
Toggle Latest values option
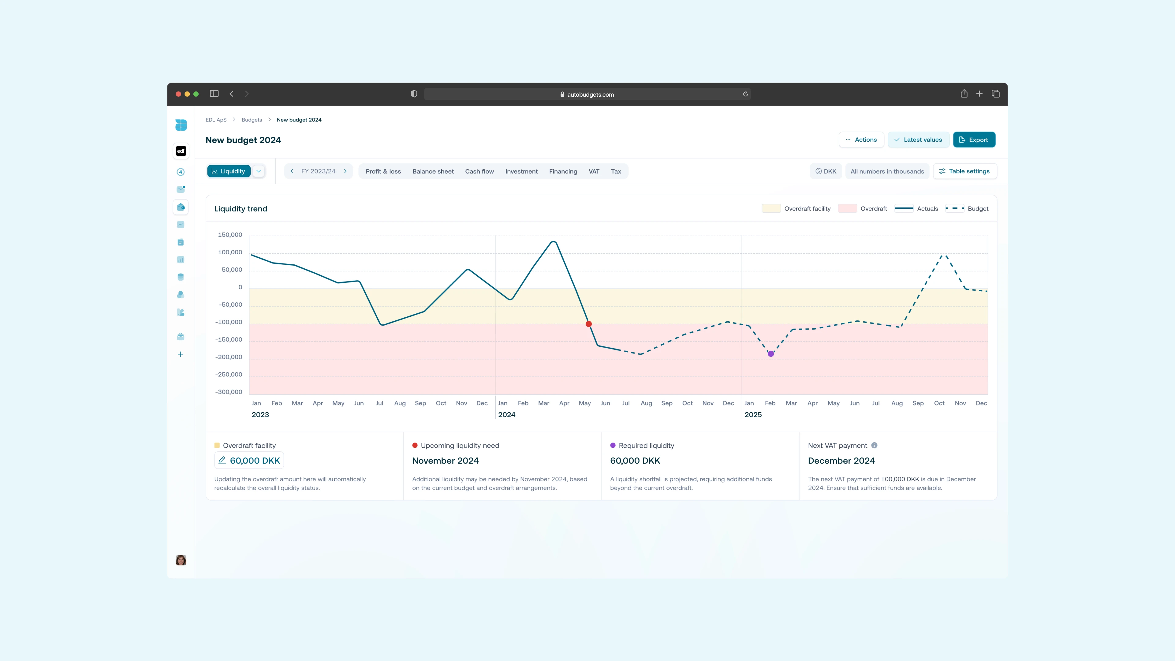(x=918, y=140)
